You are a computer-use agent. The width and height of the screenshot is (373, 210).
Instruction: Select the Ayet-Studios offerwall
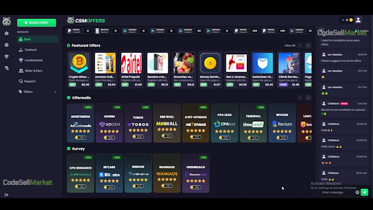196,123
